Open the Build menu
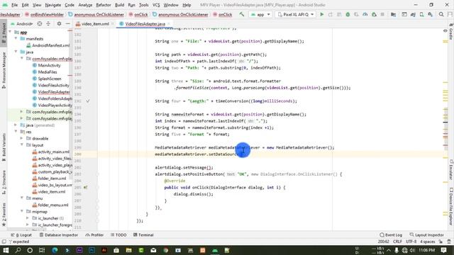Viewport: 454px width, 255px height. 120,5
